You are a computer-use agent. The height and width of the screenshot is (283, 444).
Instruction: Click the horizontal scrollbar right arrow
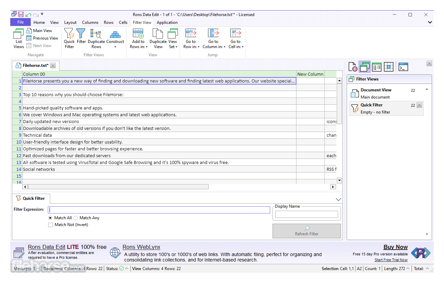(x=333, y=187)
